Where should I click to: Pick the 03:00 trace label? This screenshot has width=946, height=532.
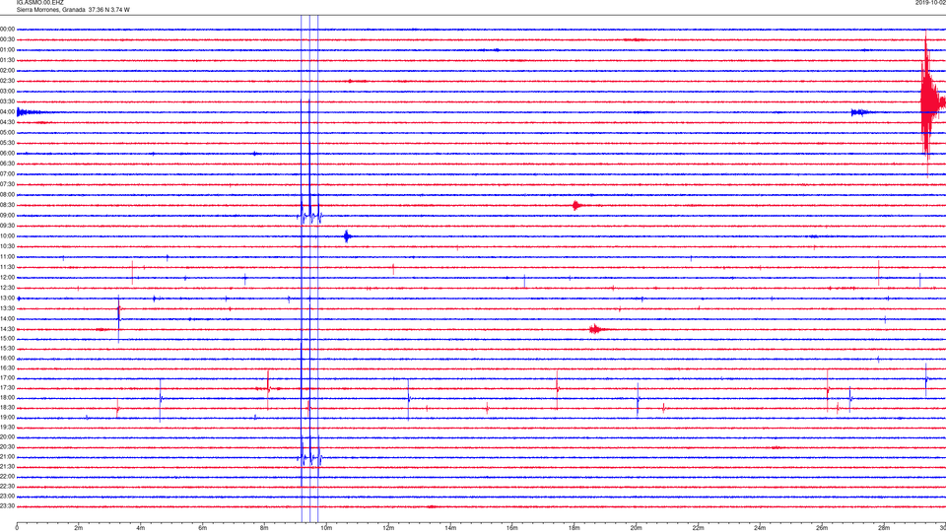point(7,91)
